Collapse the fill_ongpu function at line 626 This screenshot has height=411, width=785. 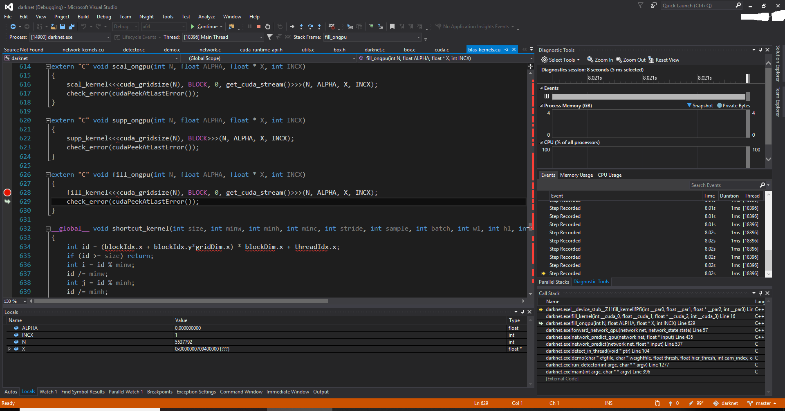tap(48, 175)
